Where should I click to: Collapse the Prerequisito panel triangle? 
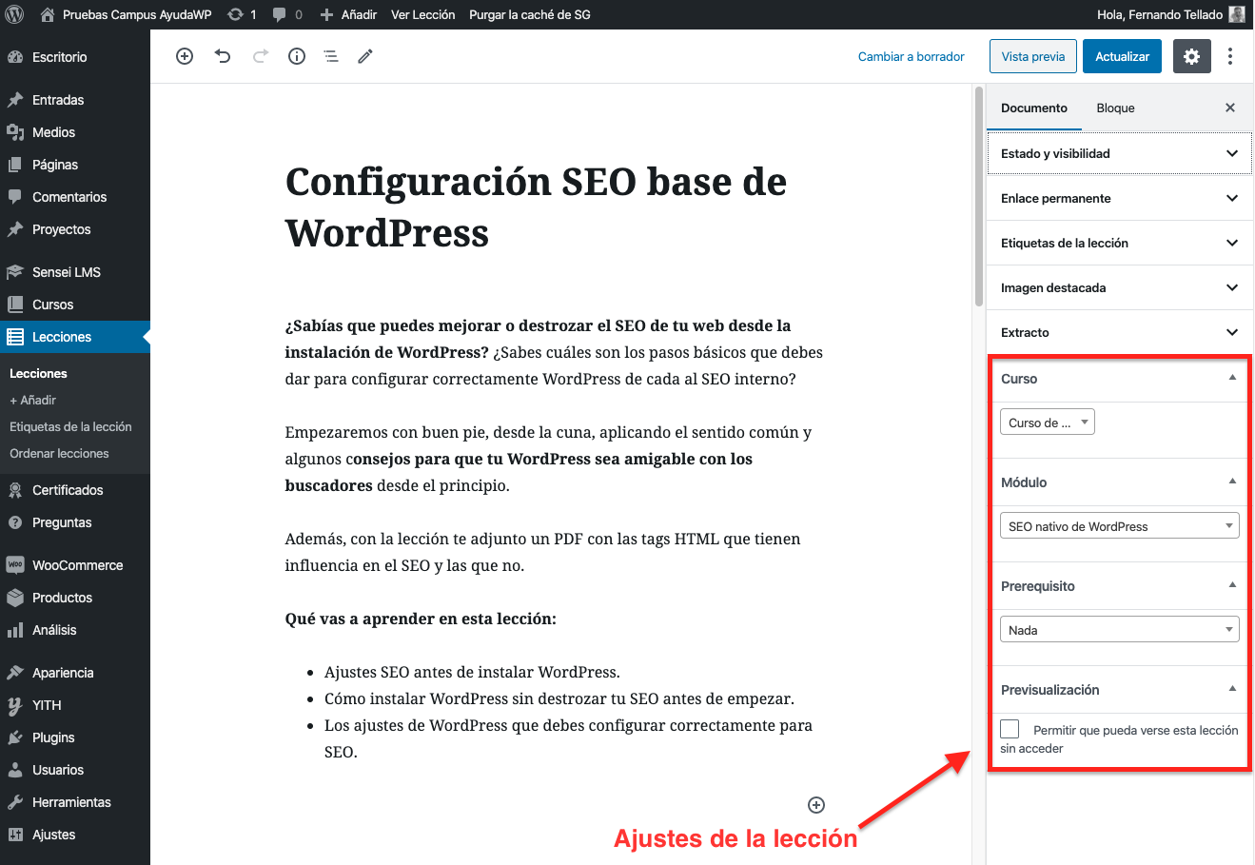[1232, 585]
